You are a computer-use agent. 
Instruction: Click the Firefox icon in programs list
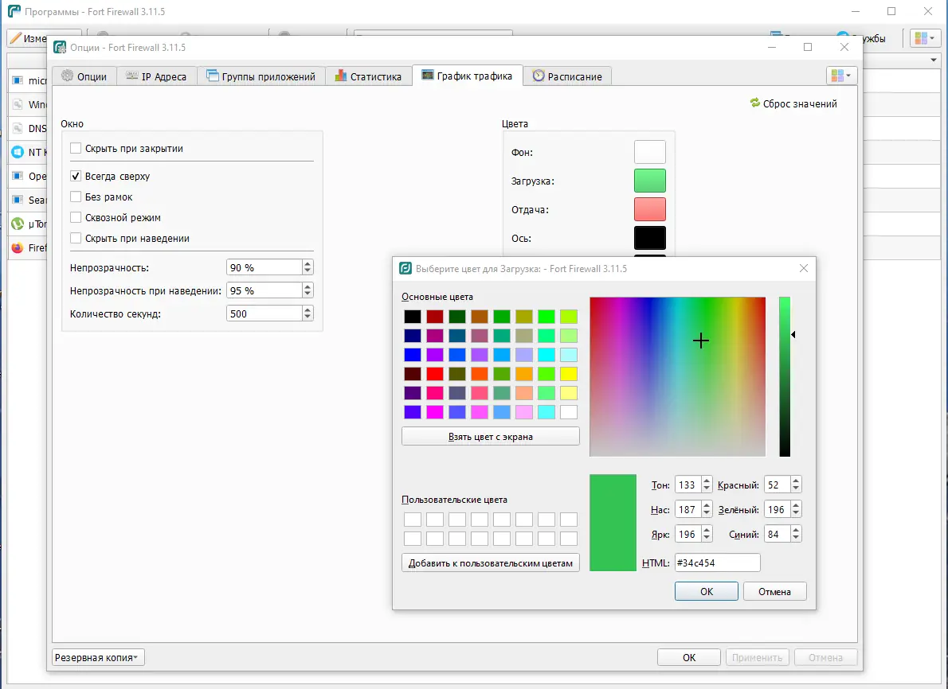pos(18,247)
